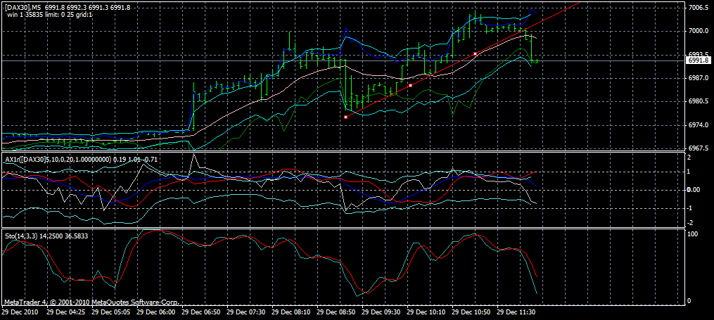Click the MetaTrader 4 copyright text
Image resolution: width=714 pixels, height=320 pixels.
pyautogui.click(x=91, y=301)
